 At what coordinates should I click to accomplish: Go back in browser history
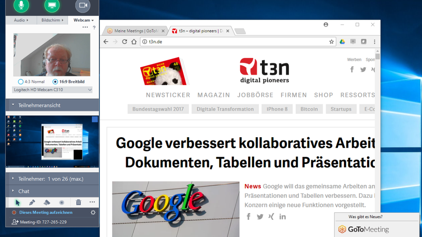pyautogui.click(x=106, y=42)
